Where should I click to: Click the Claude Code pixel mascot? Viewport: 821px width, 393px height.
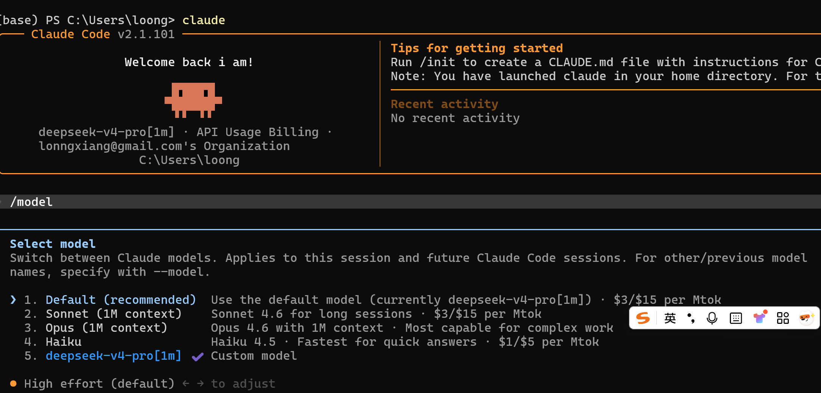pyautogui.click(x=193, y=100)
